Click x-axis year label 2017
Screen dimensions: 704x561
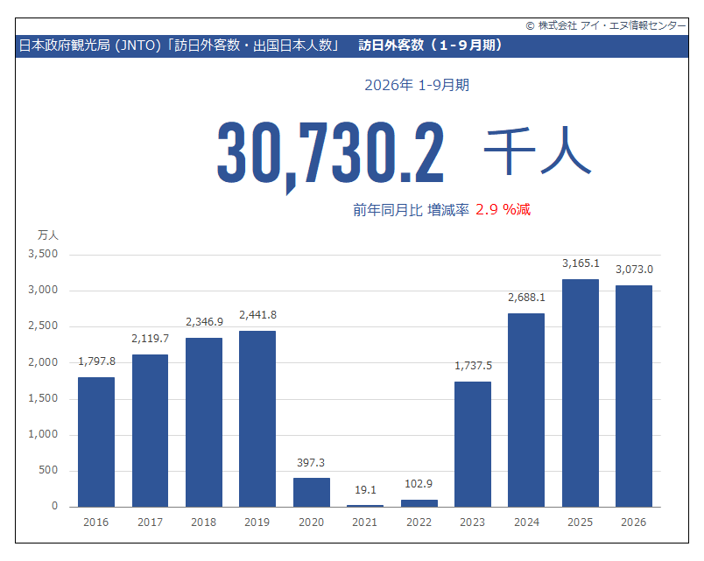150,522
